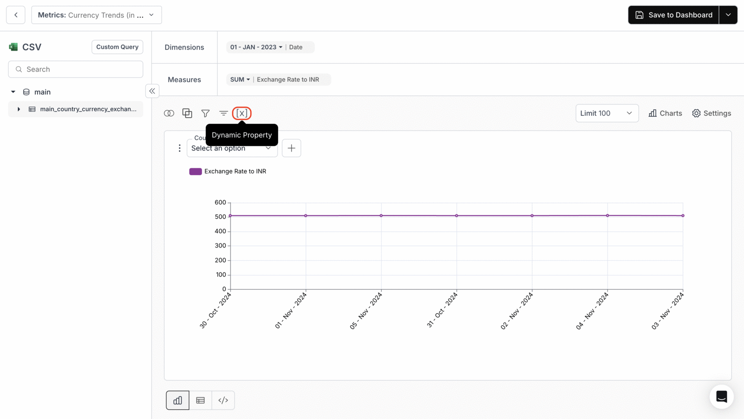
Task: Click the Custom Query button
Action: click(x=117, y=47)
